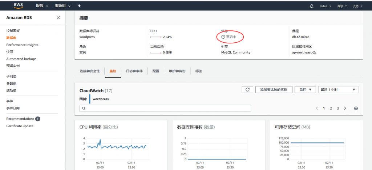Click the wordpress database identifier value
Image resolution: width=372 pixels, height=170 pixels.
[87, 37]
